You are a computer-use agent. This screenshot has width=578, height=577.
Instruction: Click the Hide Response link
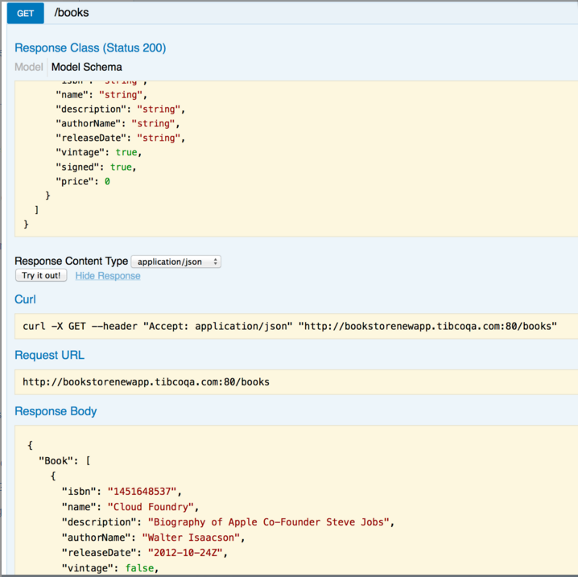point(108,275)
